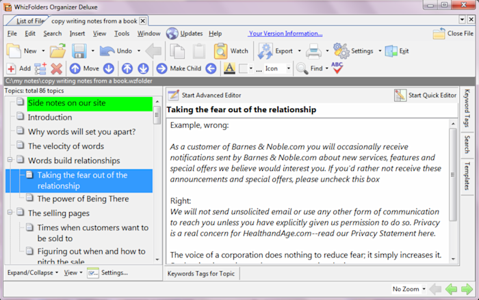Click Your Version Information link
479x300 pixels.
pos(285,33)
